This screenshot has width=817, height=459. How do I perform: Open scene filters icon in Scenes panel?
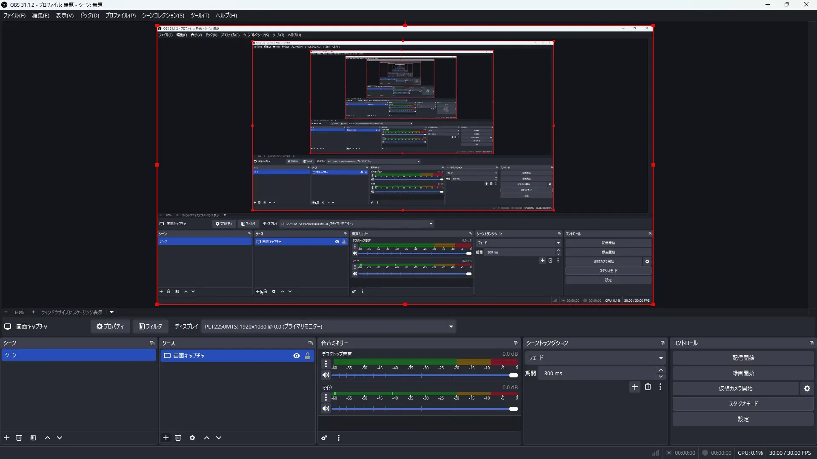33,438
